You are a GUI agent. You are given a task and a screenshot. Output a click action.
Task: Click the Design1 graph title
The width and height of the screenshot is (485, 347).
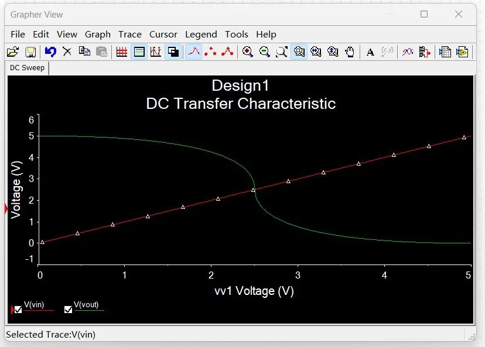(x=240, y=85)
